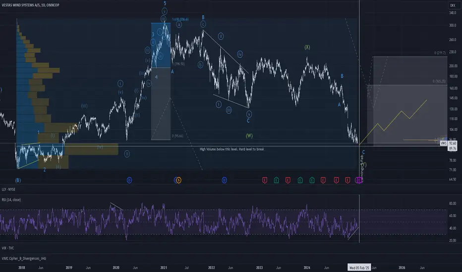462x272 pixels.
Task: Click the 89.76 price level label
Action: coord(453,148)
